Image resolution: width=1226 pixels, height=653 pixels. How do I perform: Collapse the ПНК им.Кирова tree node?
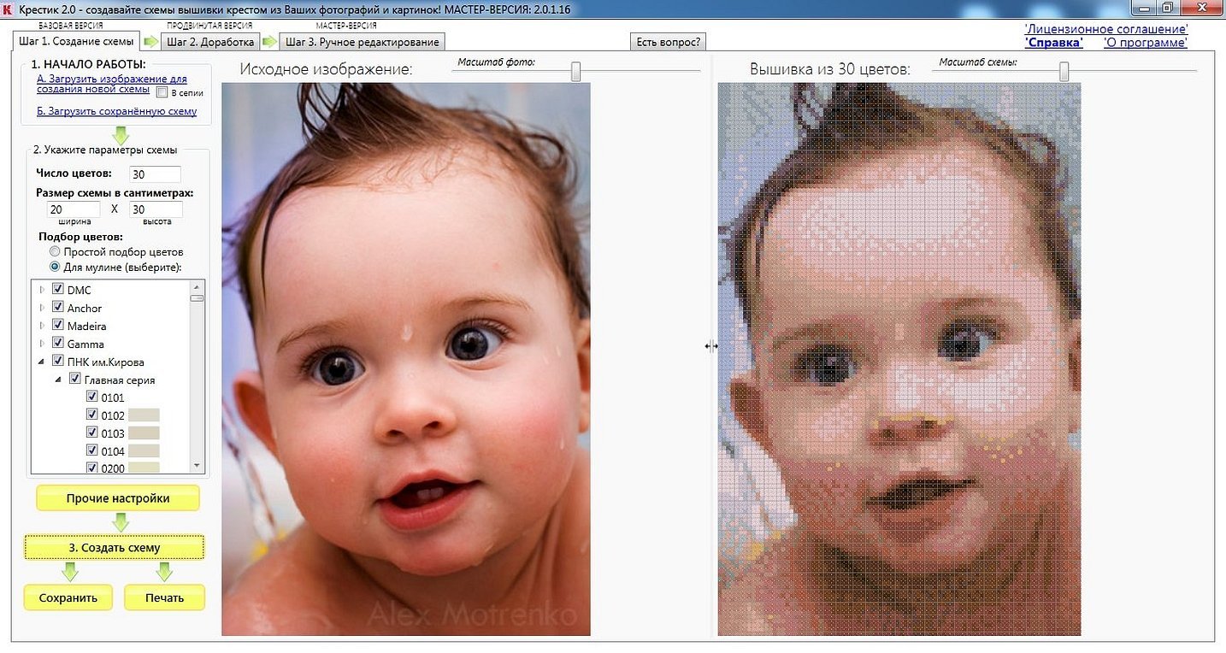pos(41,362)
